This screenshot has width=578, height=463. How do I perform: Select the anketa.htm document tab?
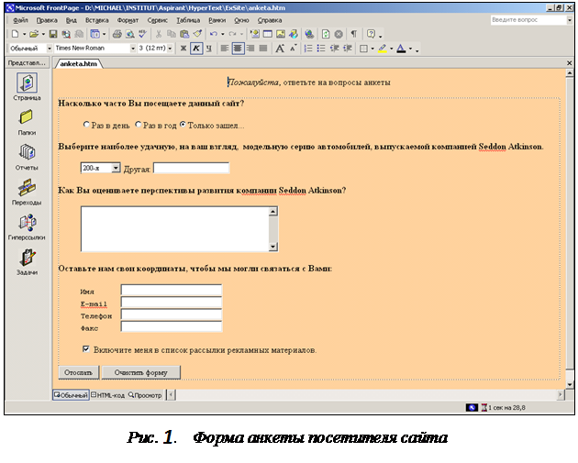pyautogui.click(x=78, y=64)
